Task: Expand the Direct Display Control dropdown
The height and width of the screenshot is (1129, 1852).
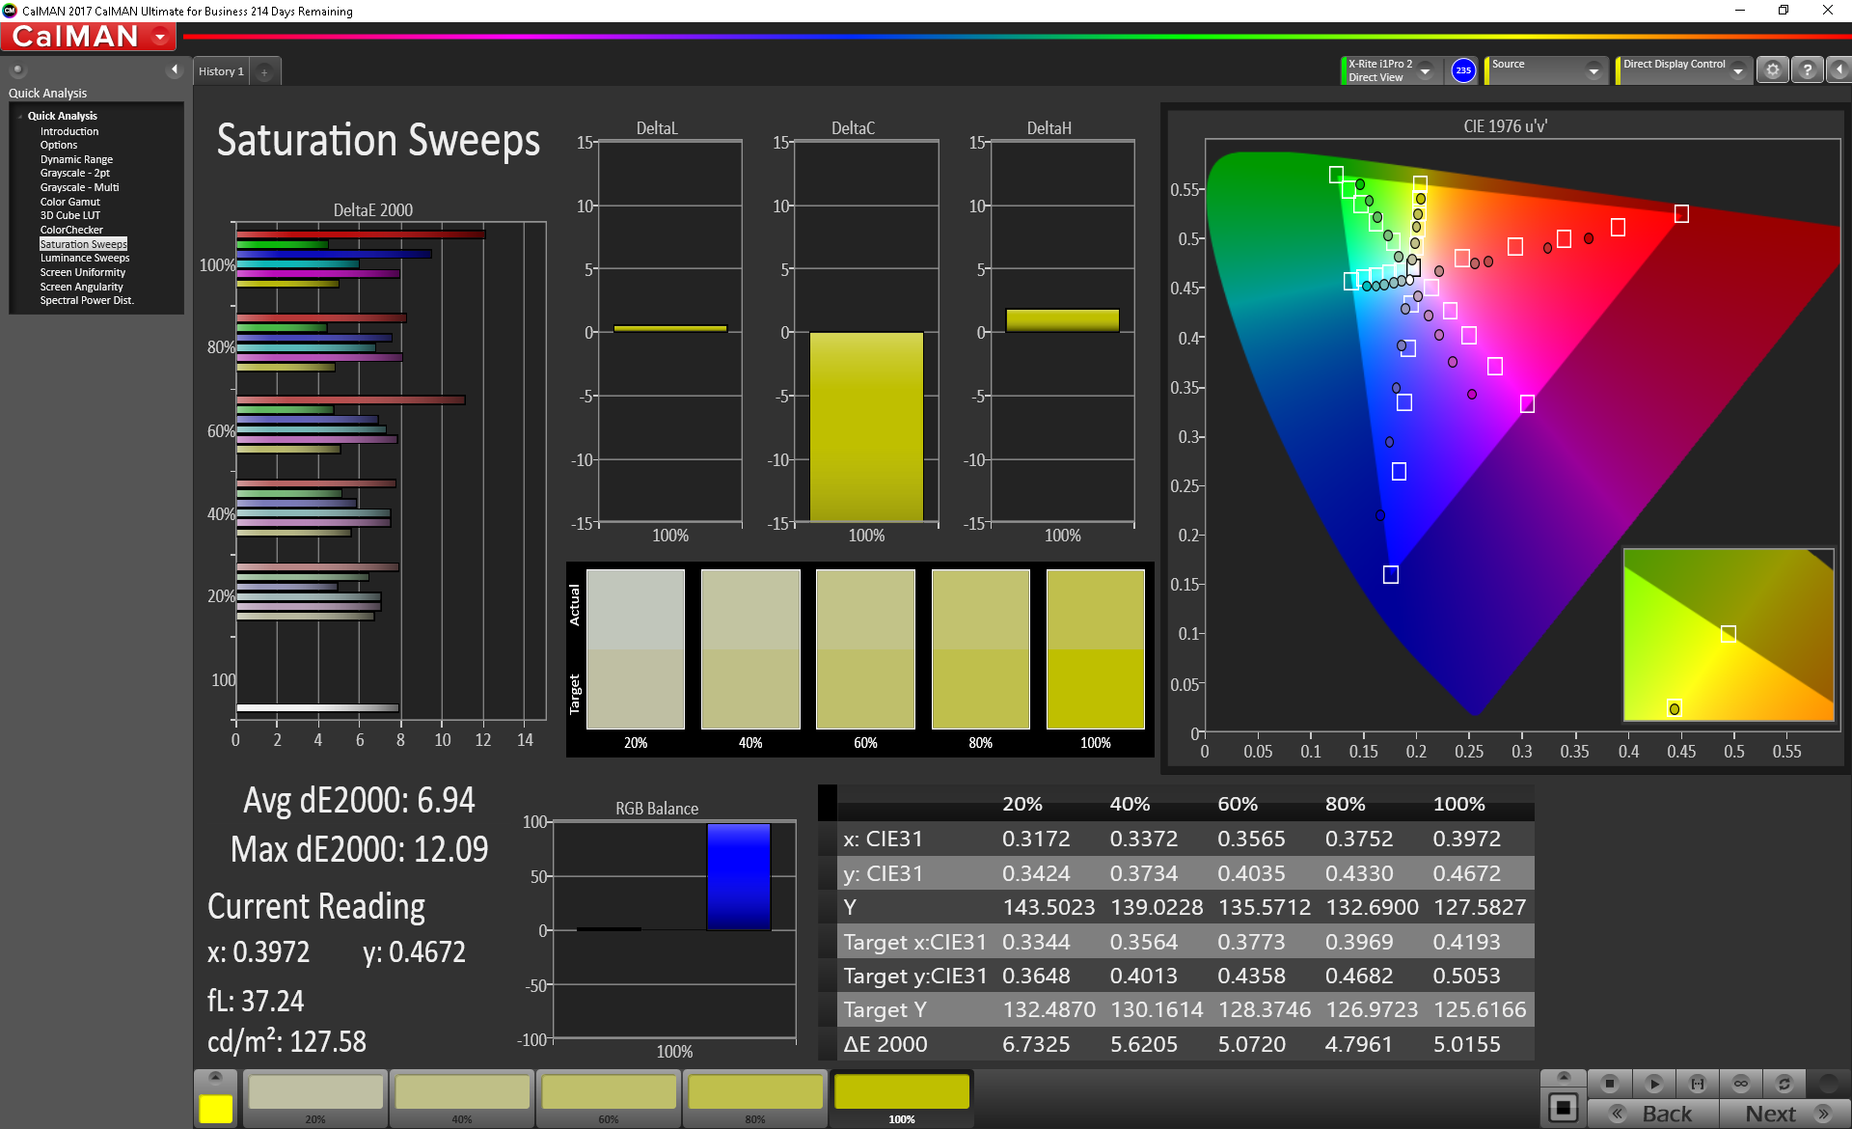Action: click(x=1737, y=71)
